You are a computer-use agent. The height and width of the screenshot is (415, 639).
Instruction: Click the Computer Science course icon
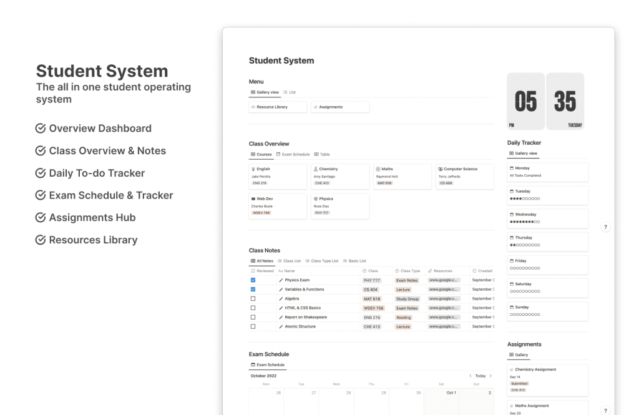tap(441, 169)
